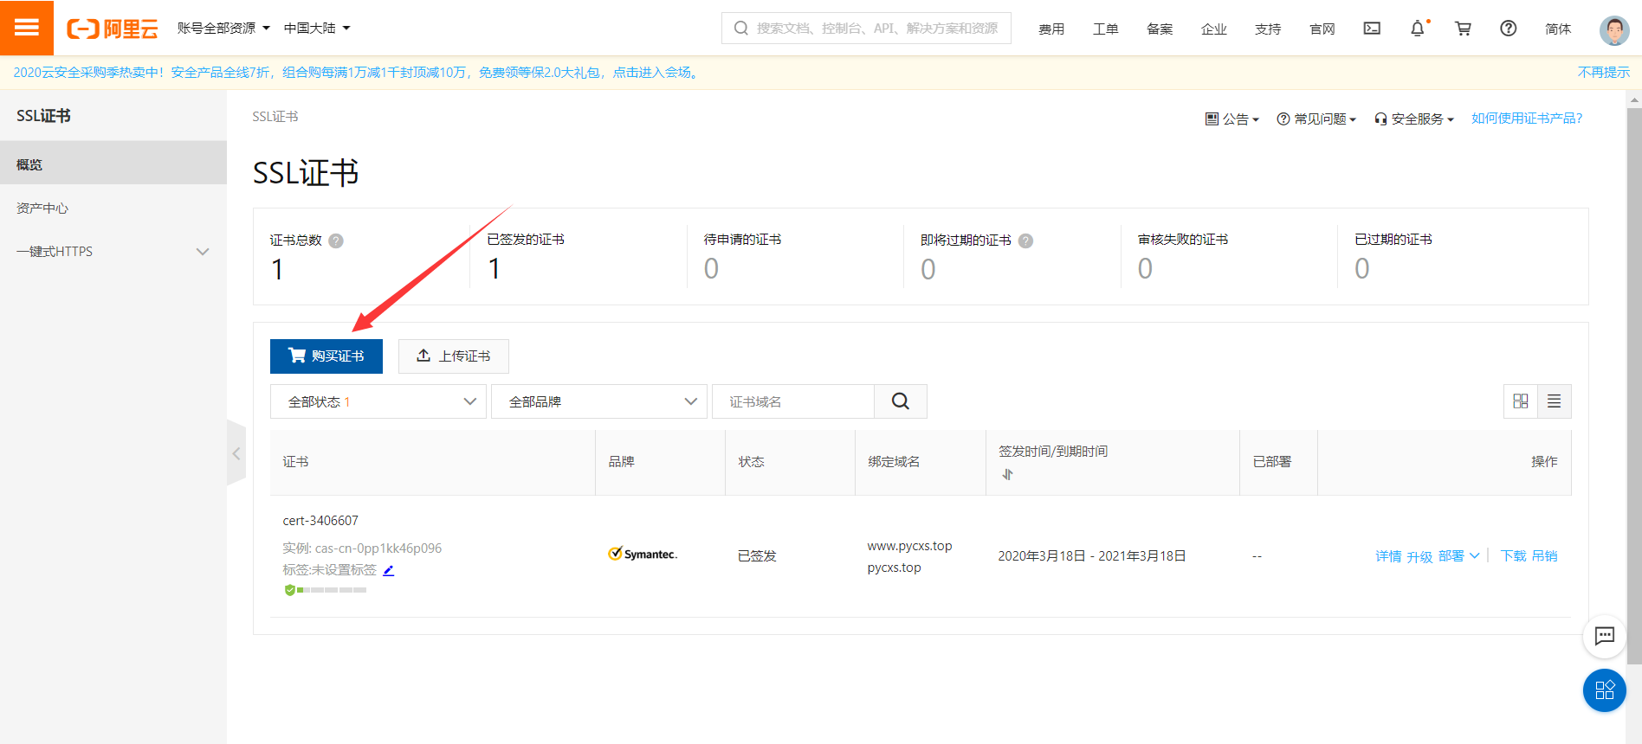Open the 官网 top menu
The image size is (1642, 744).
[1322, 29]
